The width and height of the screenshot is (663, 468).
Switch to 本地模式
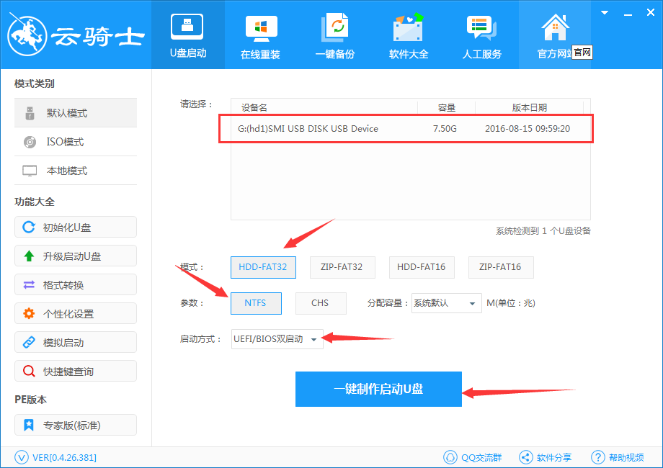pyautogui.click(x=75, y=171)
